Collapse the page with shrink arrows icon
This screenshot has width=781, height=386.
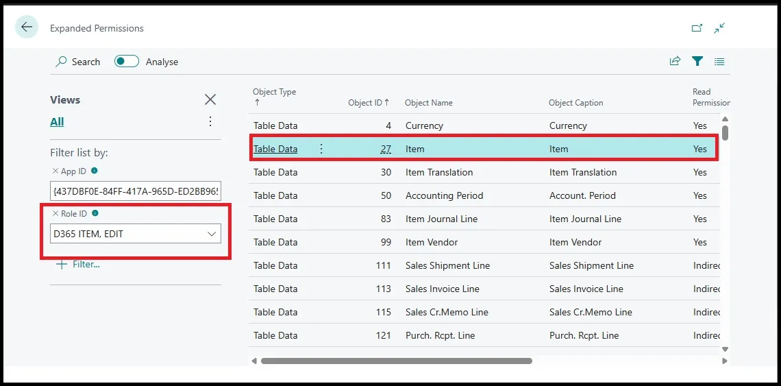tap(719, 28)
